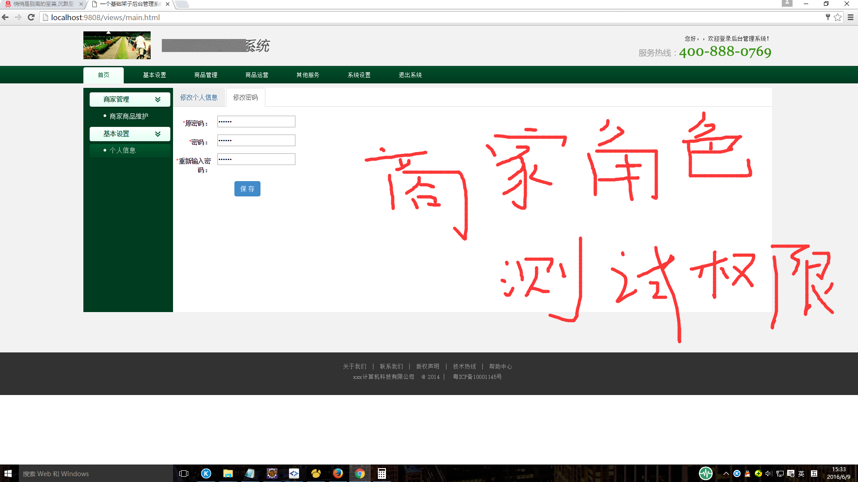Open the 基本设置 top menu
The height and width of the screenshot is (482, 858).
click(155, 75)
